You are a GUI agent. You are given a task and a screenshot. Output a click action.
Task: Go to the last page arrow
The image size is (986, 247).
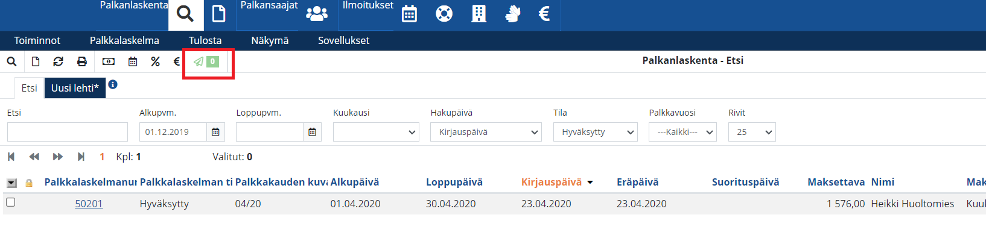81,157
